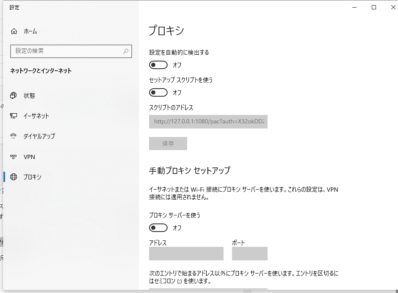Screen dimensions: 398x293
Task: Click the search magnifier icon
Action: (125, 51)
